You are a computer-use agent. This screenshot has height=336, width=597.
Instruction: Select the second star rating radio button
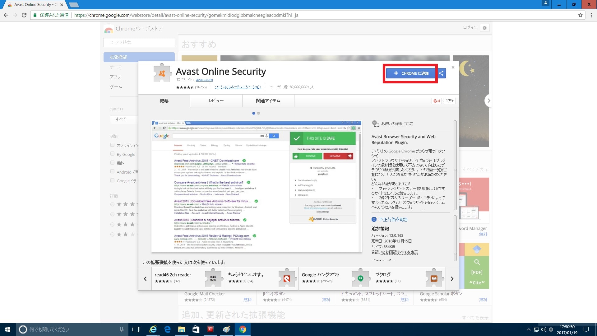pyautogui.click(x=112, y=214)
